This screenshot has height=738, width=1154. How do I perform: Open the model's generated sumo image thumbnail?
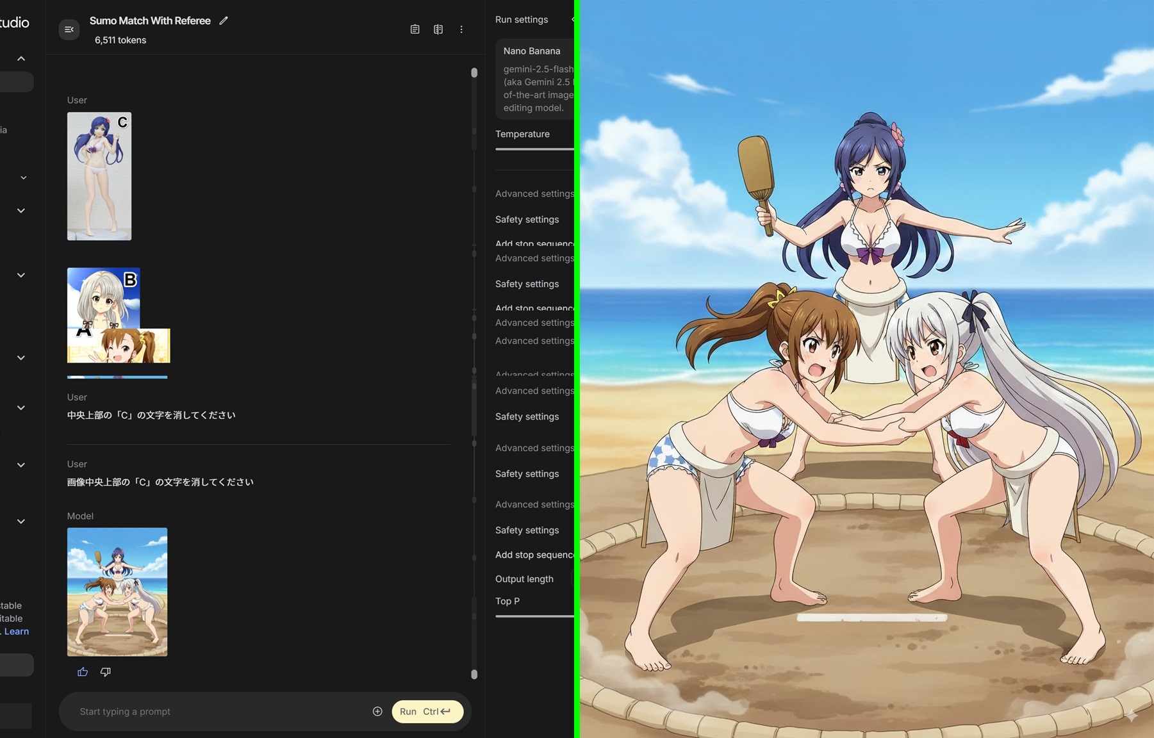[117, 591]
